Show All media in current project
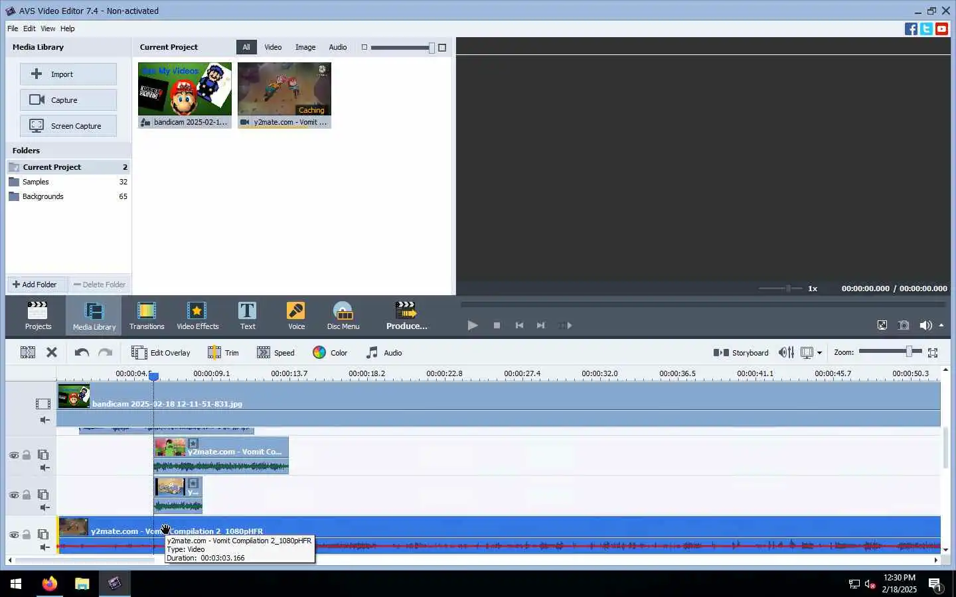 [x=246, y=47]
